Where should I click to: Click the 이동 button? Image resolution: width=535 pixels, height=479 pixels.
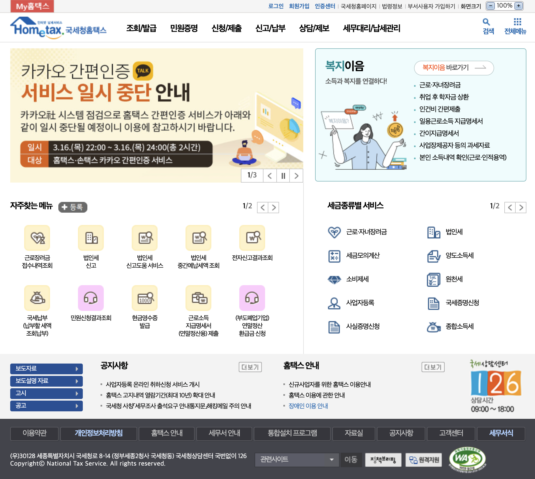(x=351, y=460)
